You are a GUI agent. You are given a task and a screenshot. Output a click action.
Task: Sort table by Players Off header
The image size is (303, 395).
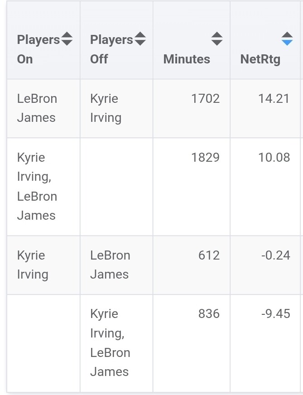point(111,49)
